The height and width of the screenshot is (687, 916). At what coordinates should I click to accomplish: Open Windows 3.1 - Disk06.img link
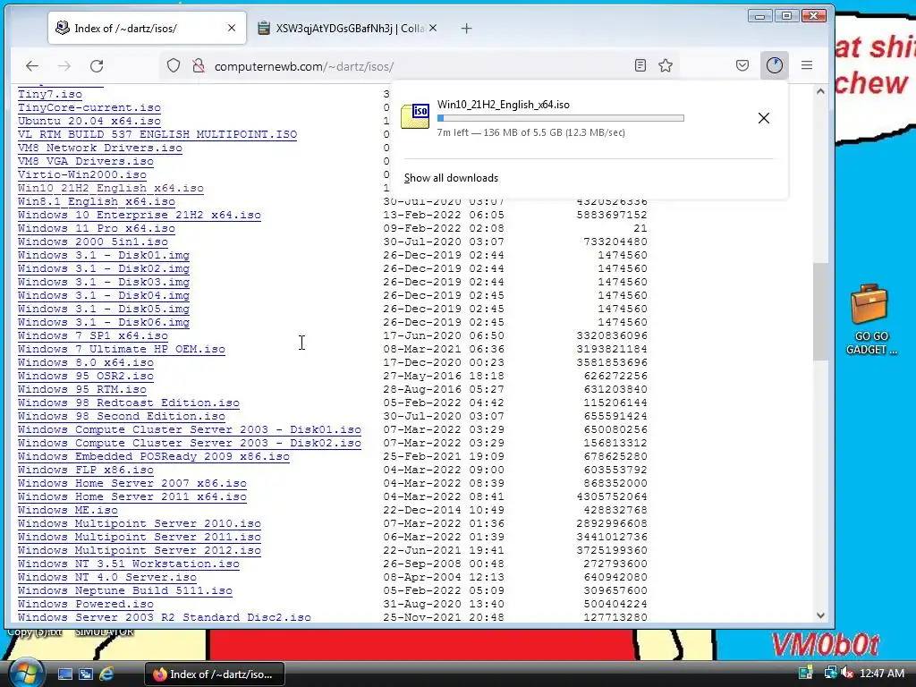click(x=104, y=322)
